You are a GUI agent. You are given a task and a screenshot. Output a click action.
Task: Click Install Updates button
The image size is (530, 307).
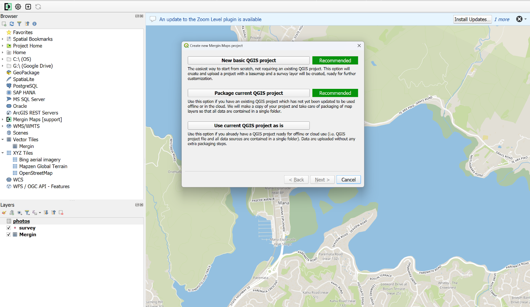tap(472, 19)
